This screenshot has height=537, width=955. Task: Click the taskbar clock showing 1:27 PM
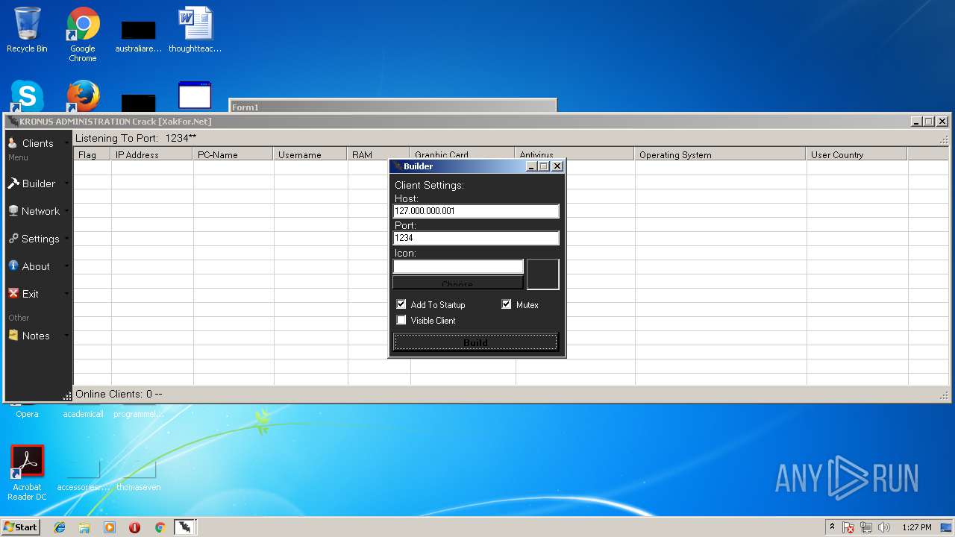(x=916, y=527)
